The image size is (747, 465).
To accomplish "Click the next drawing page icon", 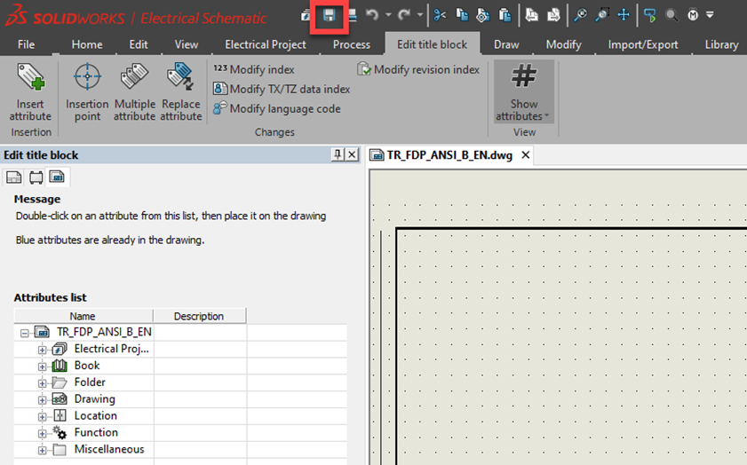I will click(x=552, y=15).
